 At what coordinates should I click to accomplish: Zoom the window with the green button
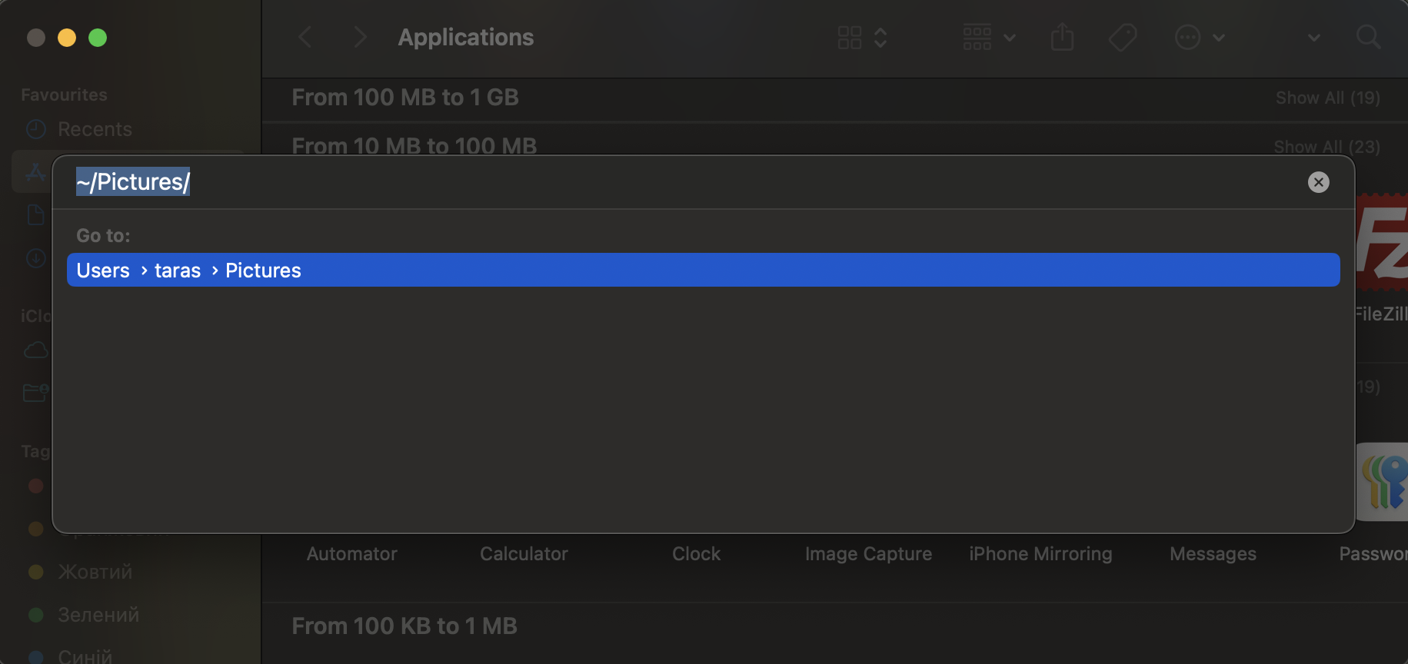[98, 38]
